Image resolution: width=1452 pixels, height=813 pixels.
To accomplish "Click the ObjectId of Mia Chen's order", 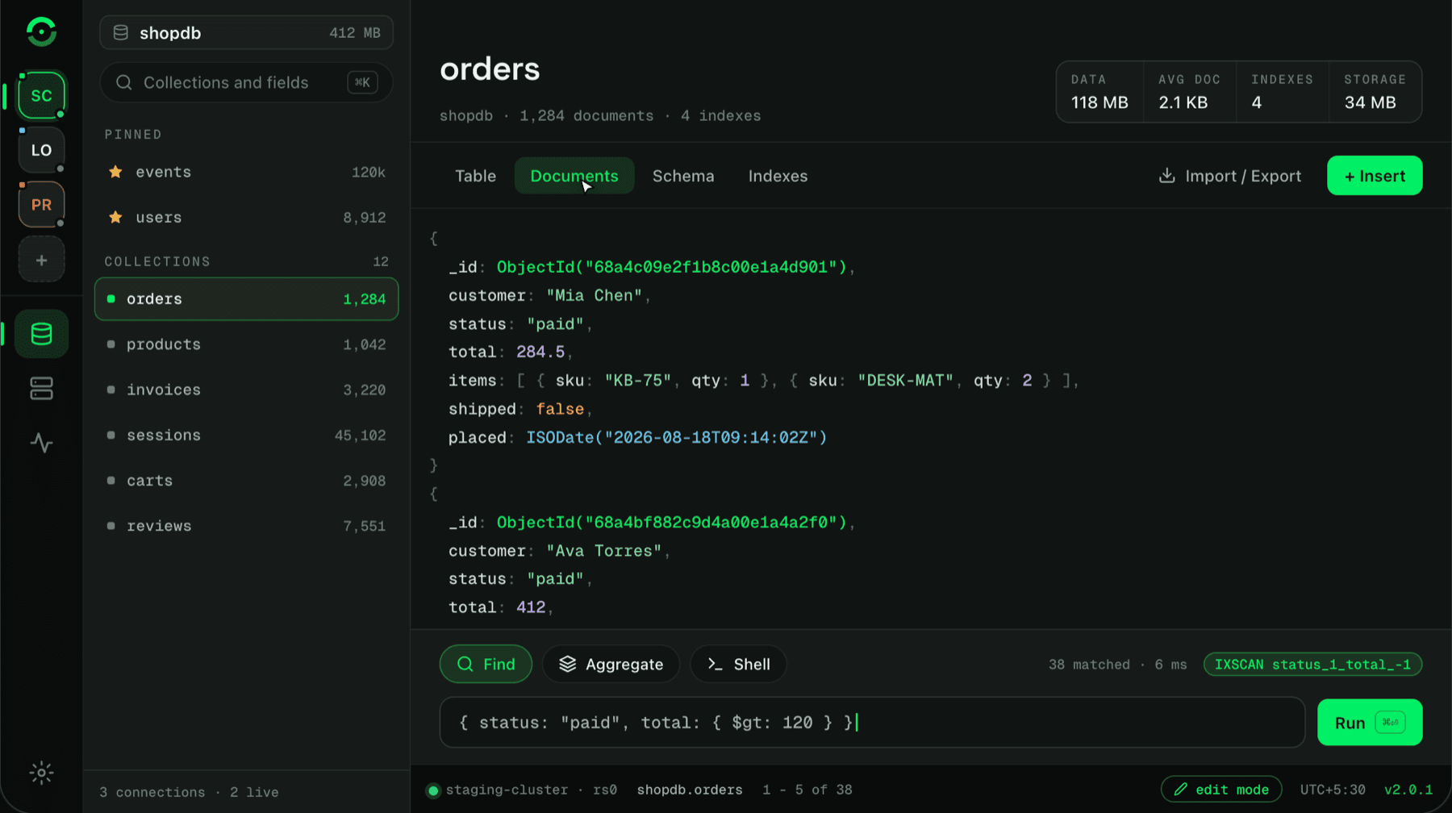I will [671, 267].
